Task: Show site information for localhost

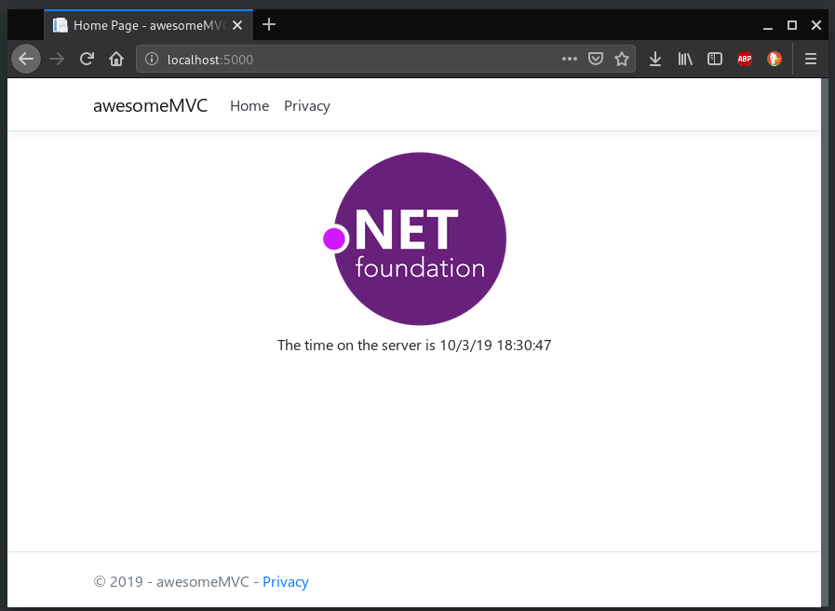Action: 152,59
